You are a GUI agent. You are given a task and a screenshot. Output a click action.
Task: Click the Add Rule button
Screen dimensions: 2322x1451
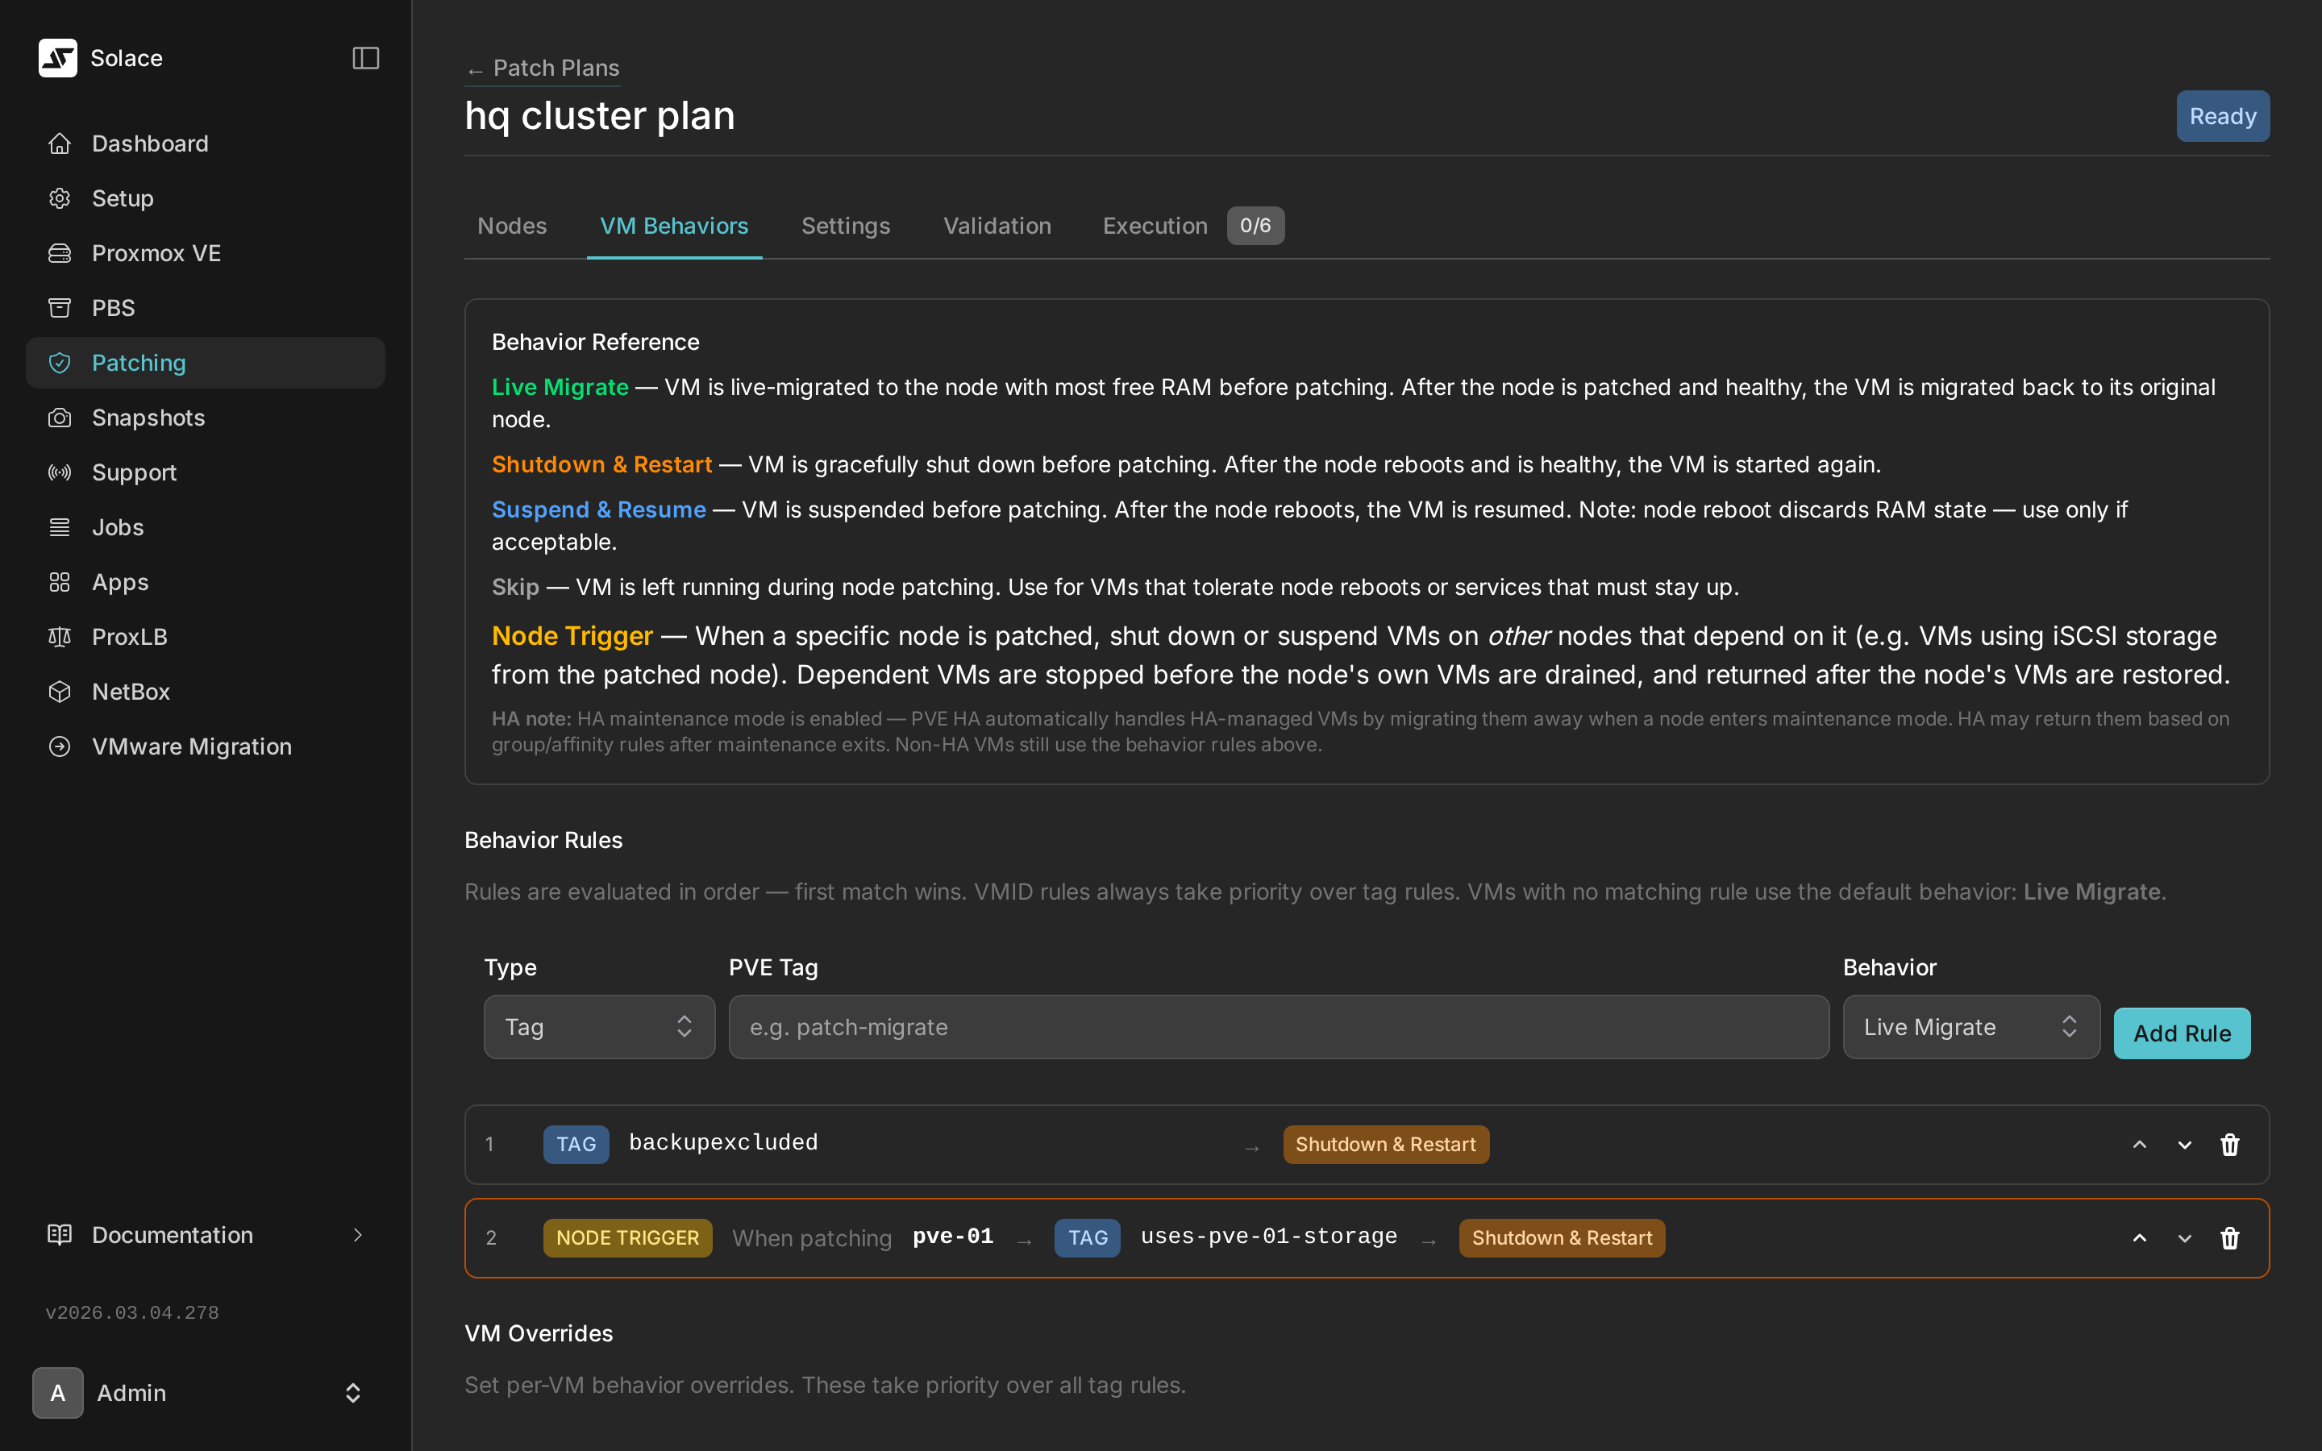pos(2181,1033)
